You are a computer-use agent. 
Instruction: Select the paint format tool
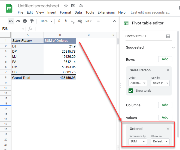click(x=32, y=21)
